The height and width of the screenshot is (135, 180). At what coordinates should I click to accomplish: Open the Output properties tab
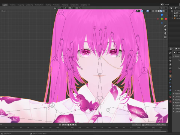[x=170, y=61]
